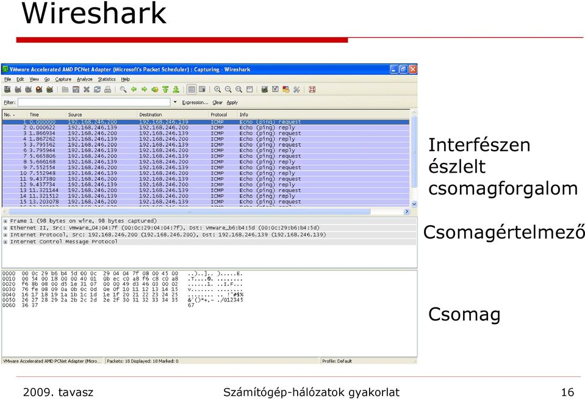Edit display filters toolbar icon
Viewport: 585px width, 399px height.
click(x=275, y=89)
